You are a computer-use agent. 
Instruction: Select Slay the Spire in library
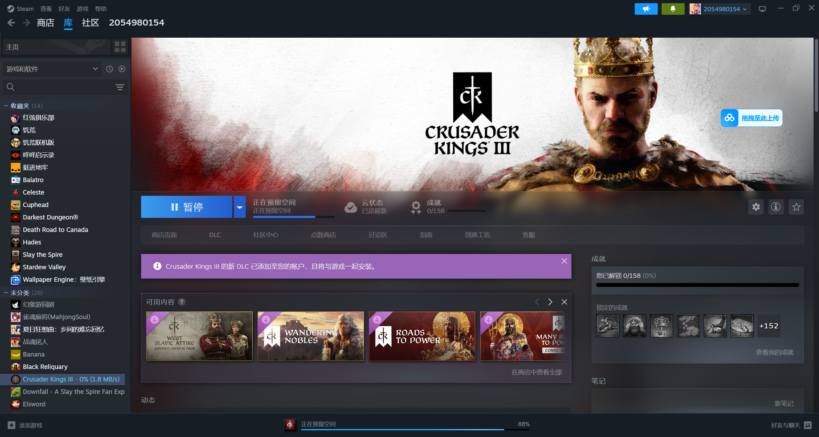pos(43,255)
